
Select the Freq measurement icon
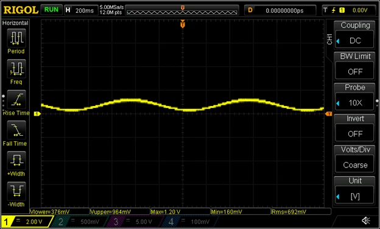coord(16,69)
